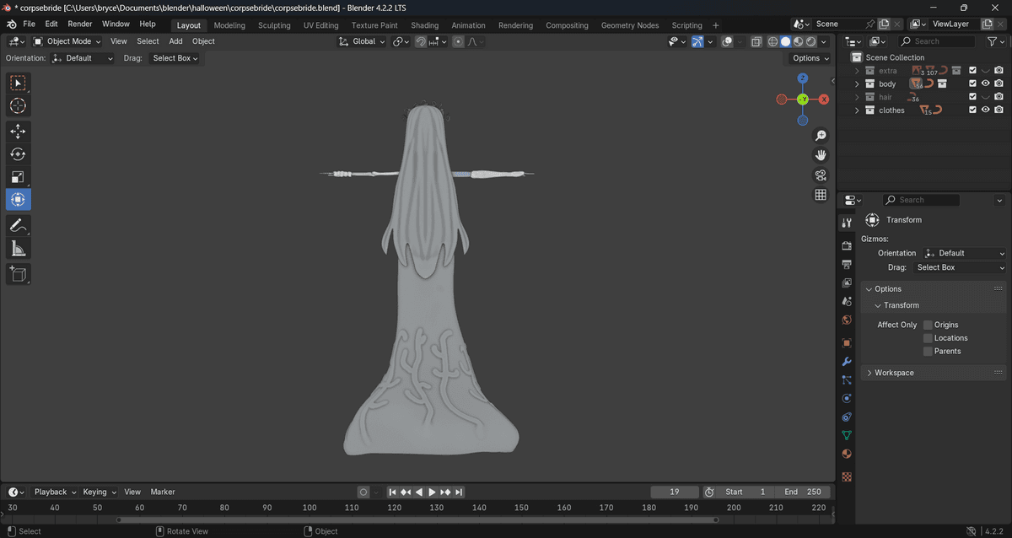1012x538 pixels.
Task: Toggle camera view button in viewport
Action: click(x=820, y=175)
